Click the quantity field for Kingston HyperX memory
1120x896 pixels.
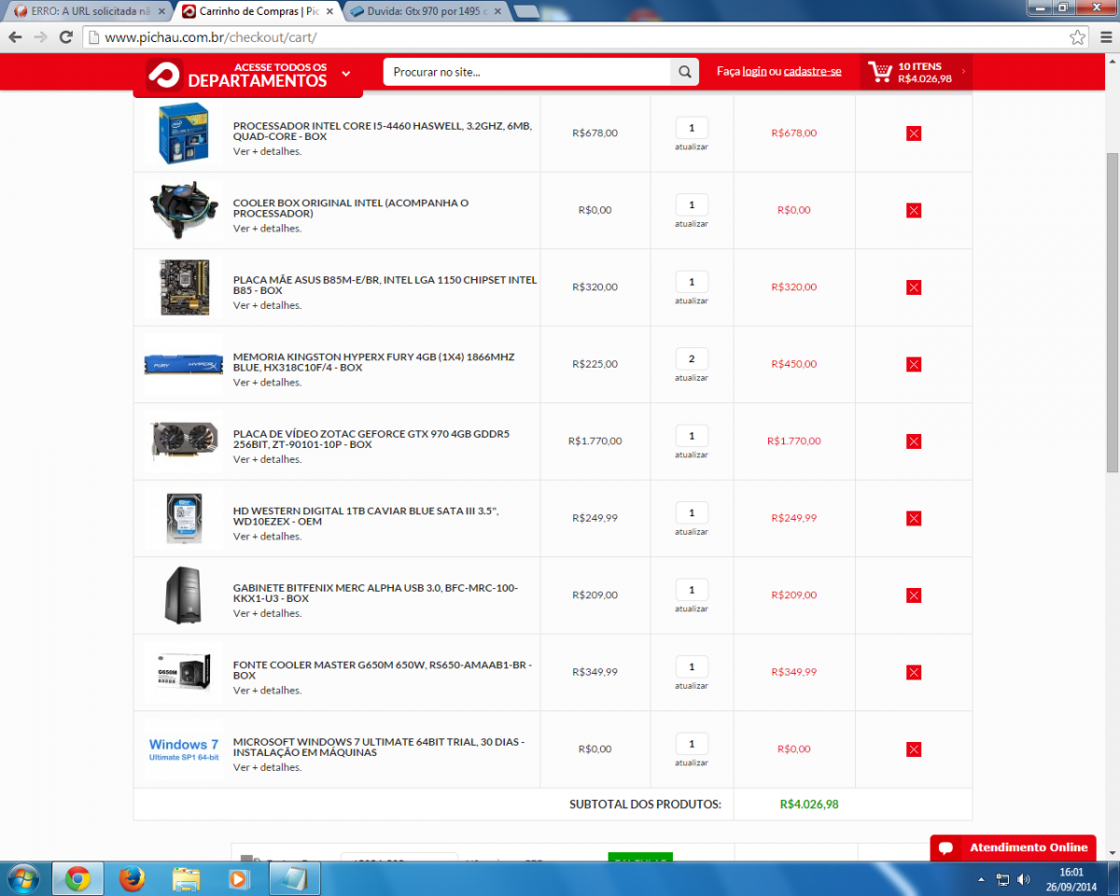[x=692, y=359]
